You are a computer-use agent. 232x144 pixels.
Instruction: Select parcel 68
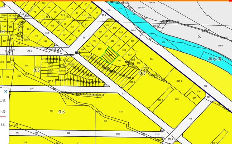(58, 30)
